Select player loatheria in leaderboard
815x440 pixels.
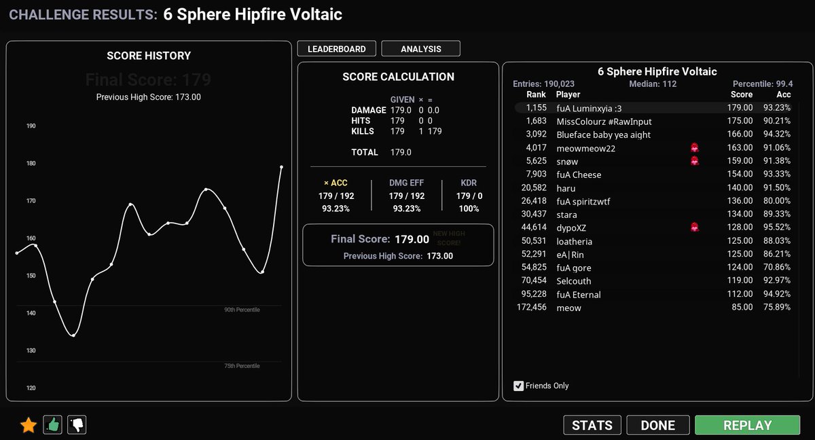[x=574, y=241]
